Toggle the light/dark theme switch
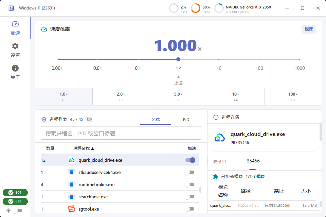Image resolution: width=326 pixels, height=217 pixels. tap(17, 211)
